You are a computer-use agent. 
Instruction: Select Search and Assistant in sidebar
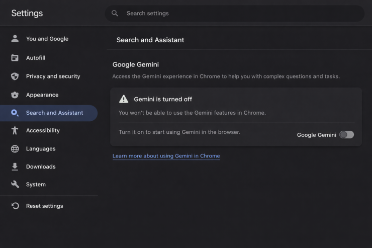[54, 113]
